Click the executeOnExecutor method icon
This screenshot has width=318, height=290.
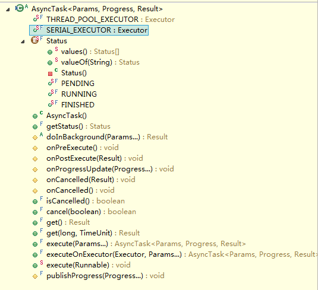[37, 254]
